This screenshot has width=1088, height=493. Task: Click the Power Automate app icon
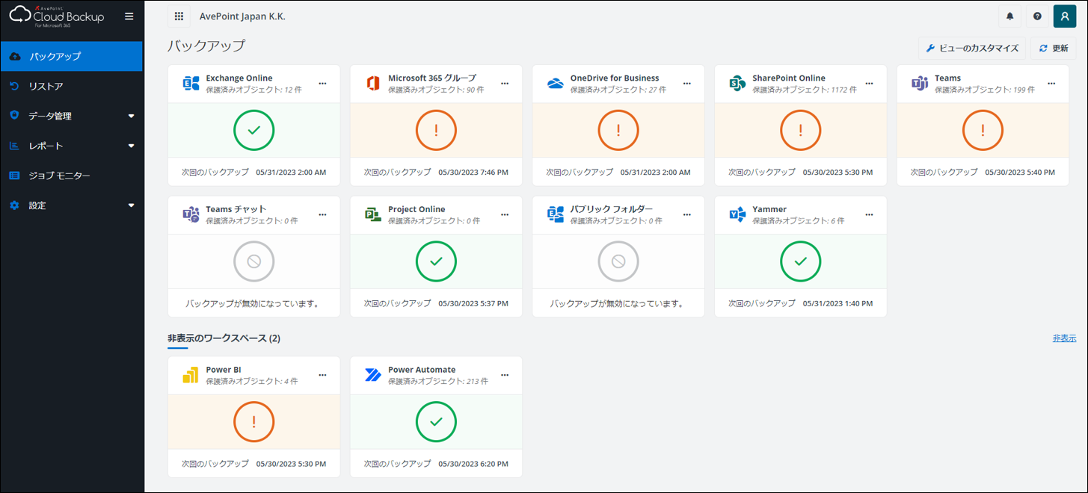click(373, 375)
